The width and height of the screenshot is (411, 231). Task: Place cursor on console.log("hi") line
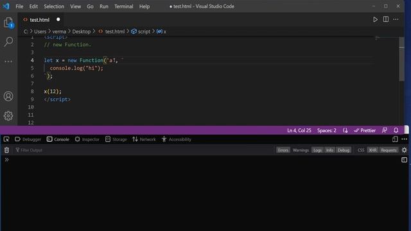(x=76, y=68)
